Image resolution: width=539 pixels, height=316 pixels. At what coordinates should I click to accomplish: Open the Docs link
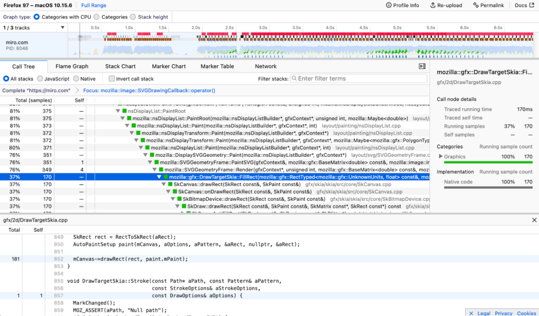pos(524,5)
